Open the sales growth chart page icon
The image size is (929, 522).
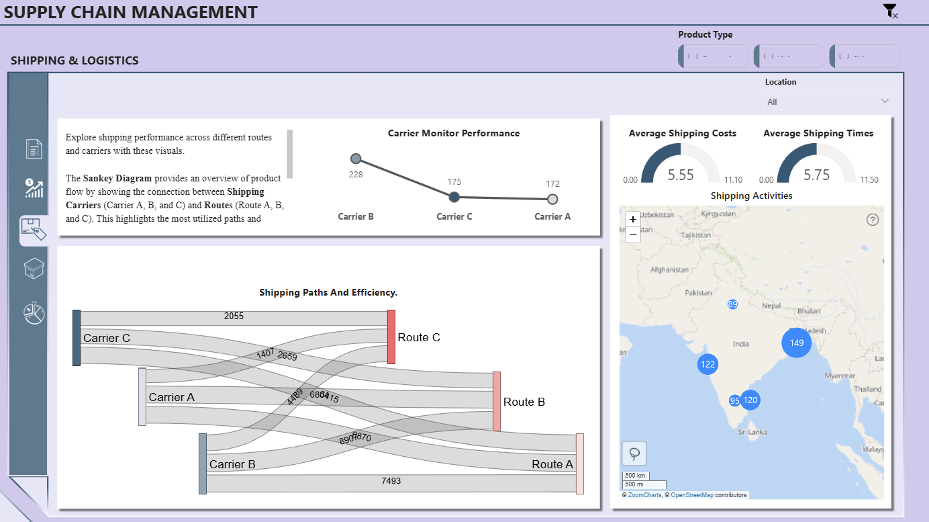34,188
